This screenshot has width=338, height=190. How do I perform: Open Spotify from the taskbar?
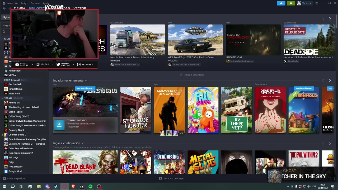(x=90, y=187)
